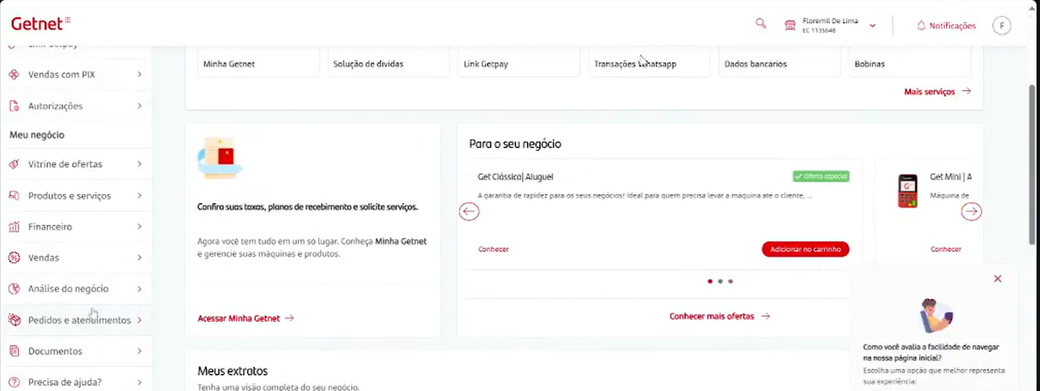Open Precisa de ajuda? menu item
This screenshot has height=391, width=1040.
76,382
